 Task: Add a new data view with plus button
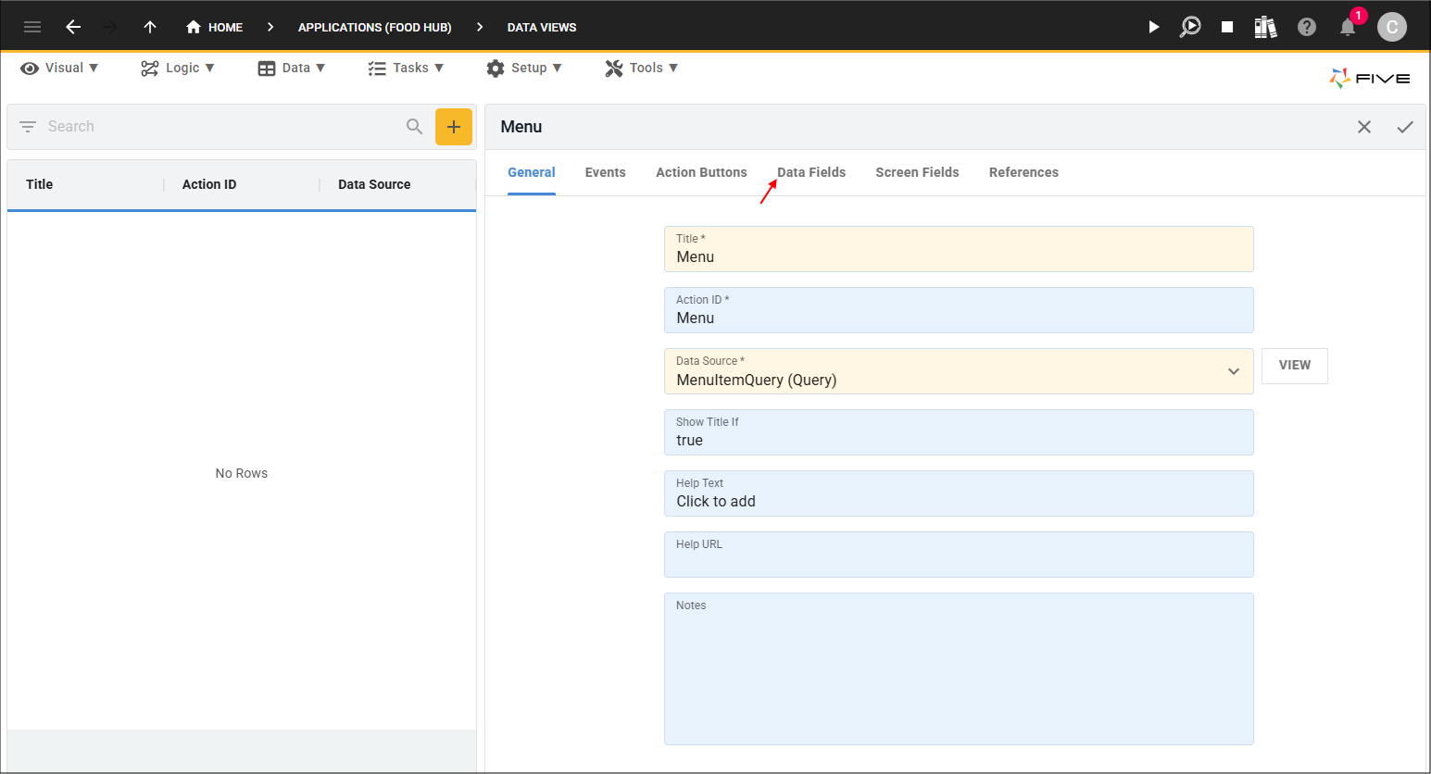(454, 126)
